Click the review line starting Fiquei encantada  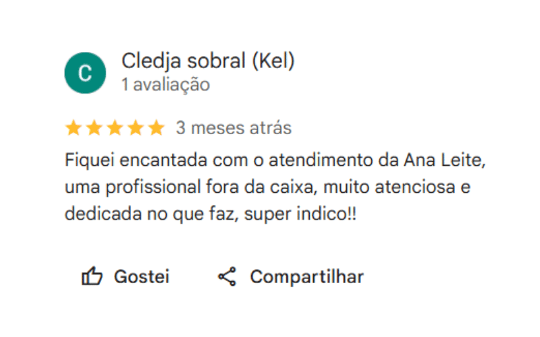(275, 160)
